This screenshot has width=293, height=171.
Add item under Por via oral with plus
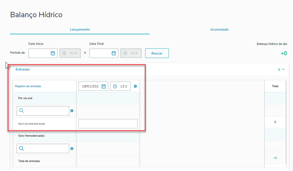[72, 111]
